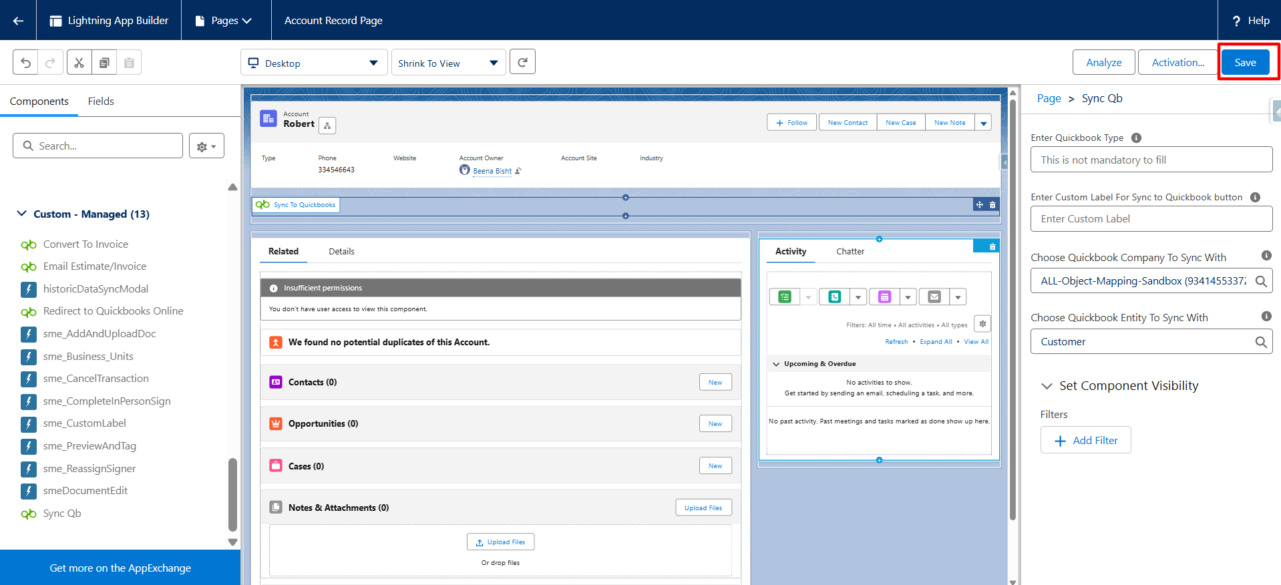Screen dimensions: 1281x585
Task: Collapse the Custom - Managed section
Action: point(22,214)
